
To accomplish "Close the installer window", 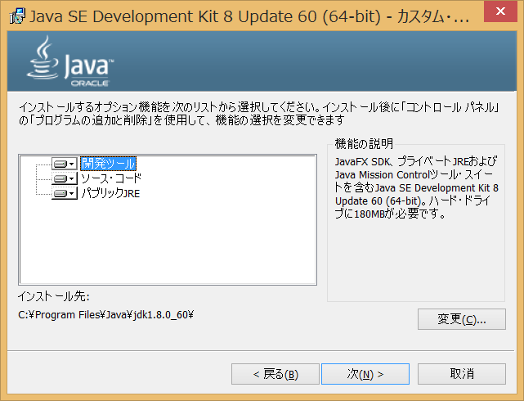I will [x=500, y=11].
